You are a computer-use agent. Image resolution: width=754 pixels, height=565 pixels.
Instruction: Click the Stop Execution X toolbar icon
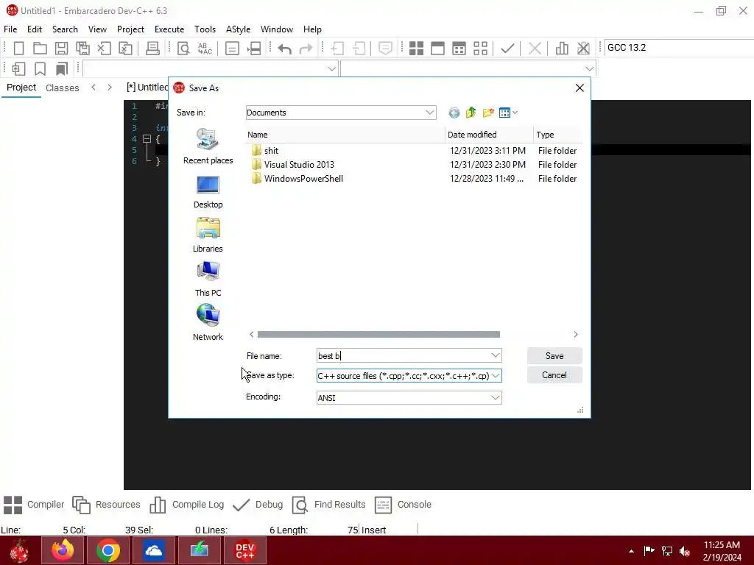pyautogui.click(x=535, y=48)
